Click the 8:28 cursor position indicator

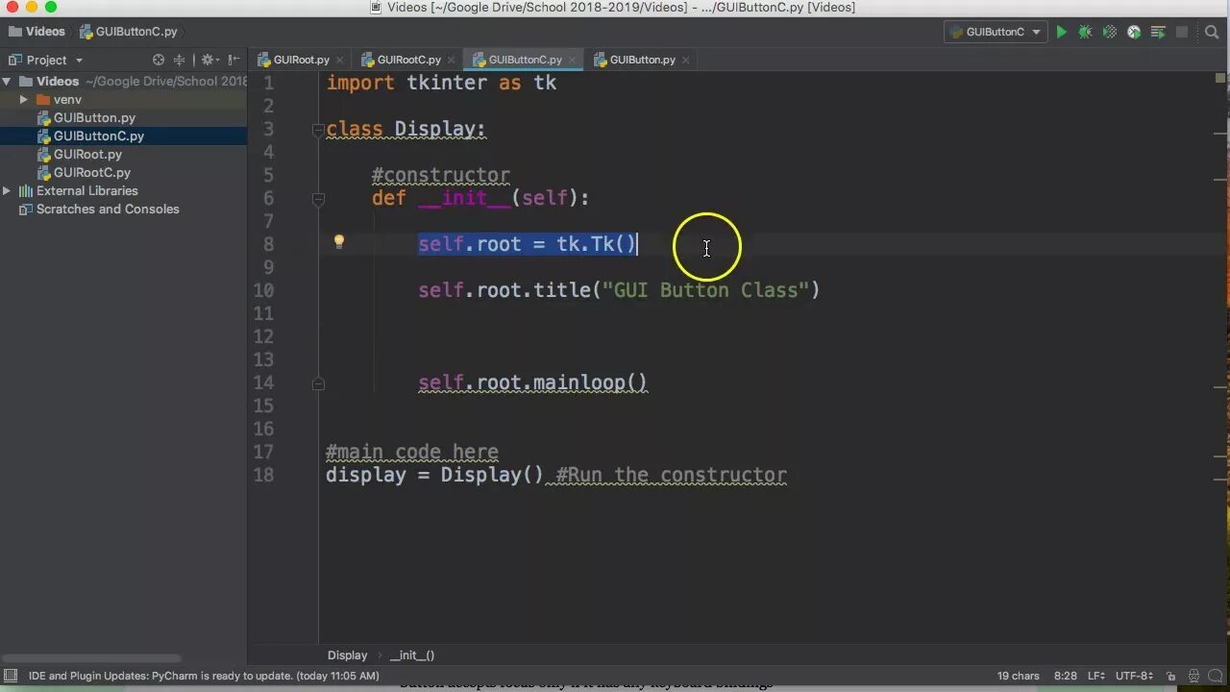tap(1065, 676)
